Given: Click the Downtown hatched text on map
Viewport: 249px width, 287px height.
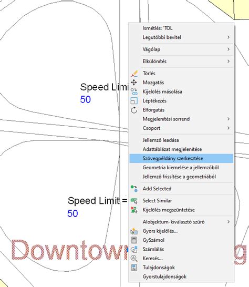Looking at the screenshot, I should pos(69,251).
